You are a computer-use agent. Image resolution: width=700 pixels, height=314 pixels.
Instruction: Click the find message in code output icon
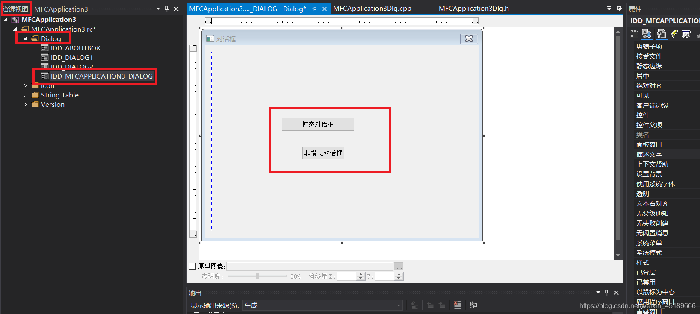click(414, 305)
